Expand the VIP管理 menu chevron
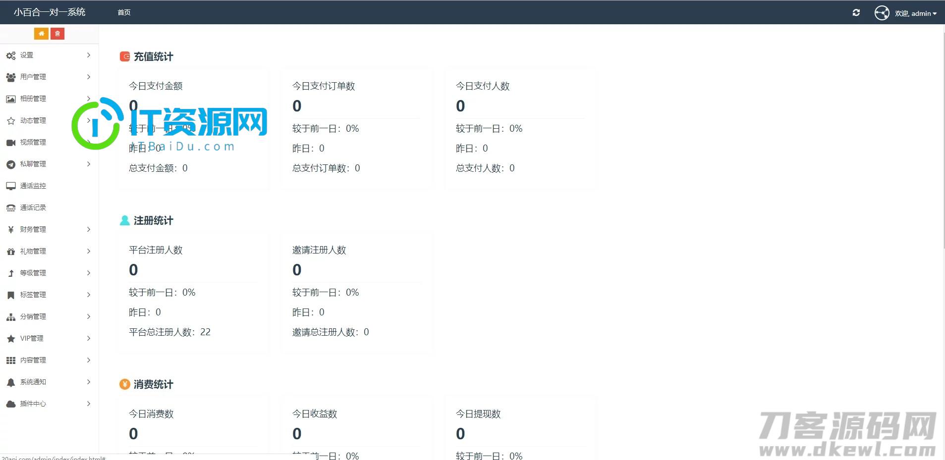The width and height of the screenshot is (945, 460). click(x=89, y=338)
